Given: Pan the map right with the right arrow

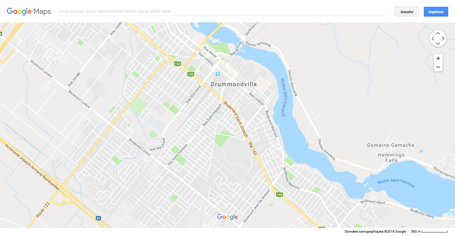Looking at the screenshot, I should (443, 39).
